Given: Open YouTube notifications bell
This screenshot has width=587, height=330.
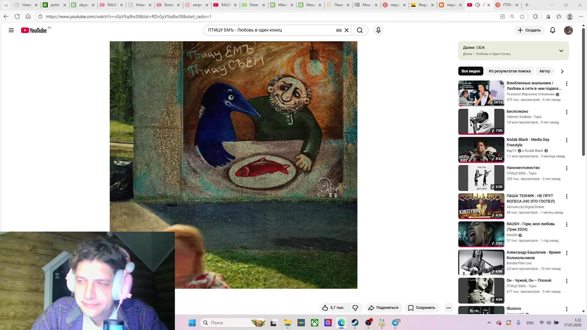Looking at the screenshot, I should click(x=553, y=30).
